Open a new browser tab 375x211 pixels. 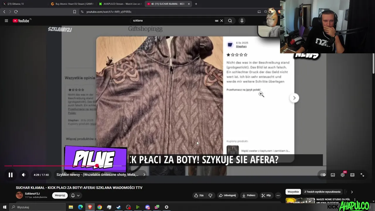coord(196,4)
